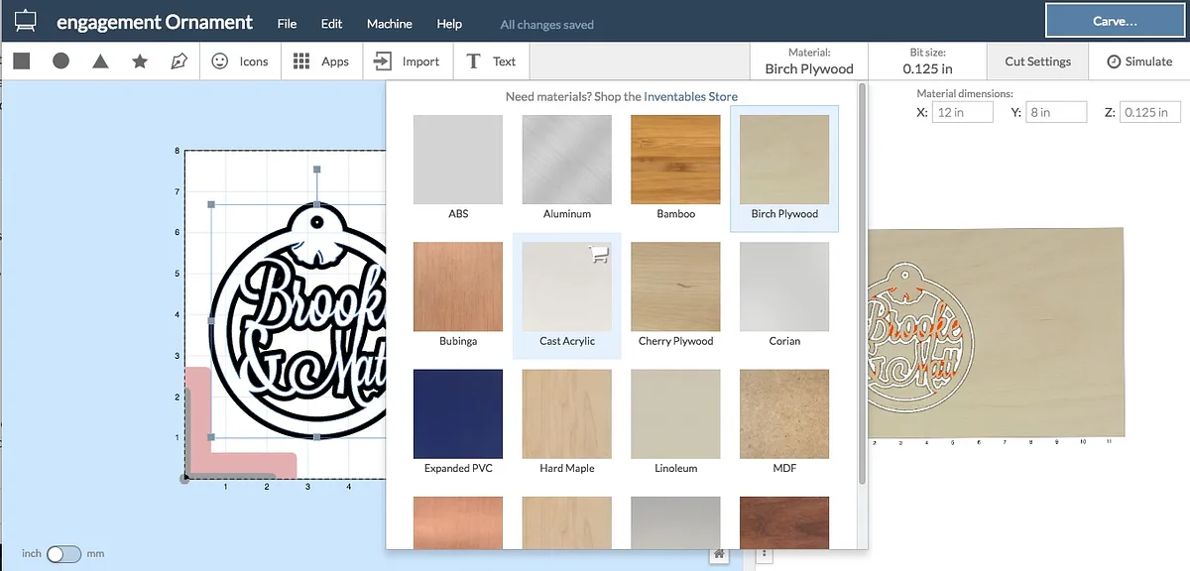The height and width of the screenshot is (571, 1190).
Task: Toggle units between inch and mm
Action: [x=63, y=553]
